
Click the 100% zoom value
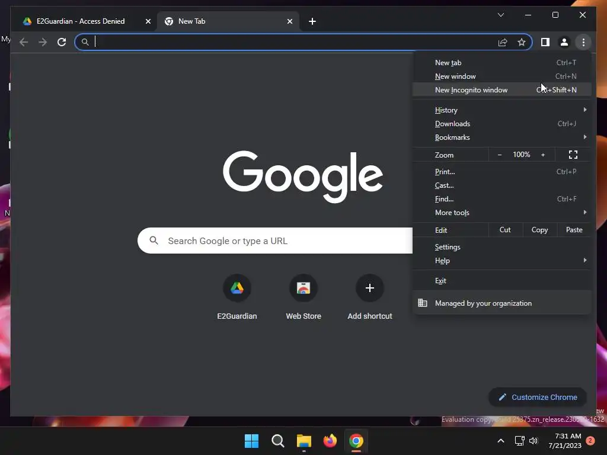(x=521, y=155)
